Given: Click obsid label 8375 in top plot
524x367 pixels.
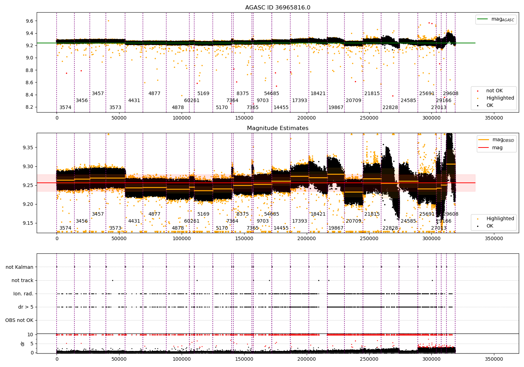Looking at the screenshot, I should coord(243,94).
